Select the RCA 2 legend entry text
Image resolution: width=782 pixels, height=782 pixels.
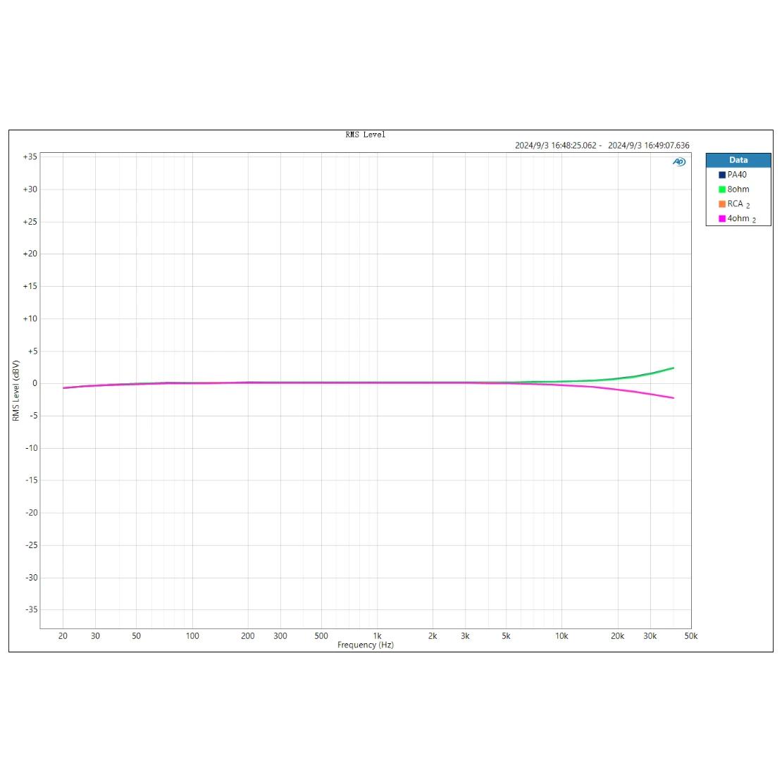tap(738, 204)
